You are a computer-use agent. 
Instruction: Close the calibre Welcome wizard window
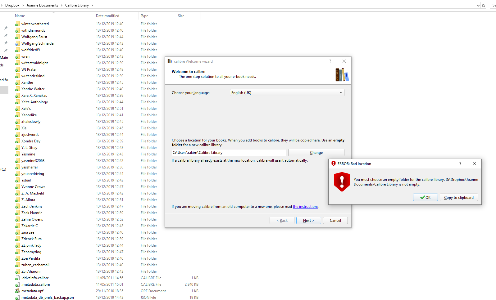point(344,61)
